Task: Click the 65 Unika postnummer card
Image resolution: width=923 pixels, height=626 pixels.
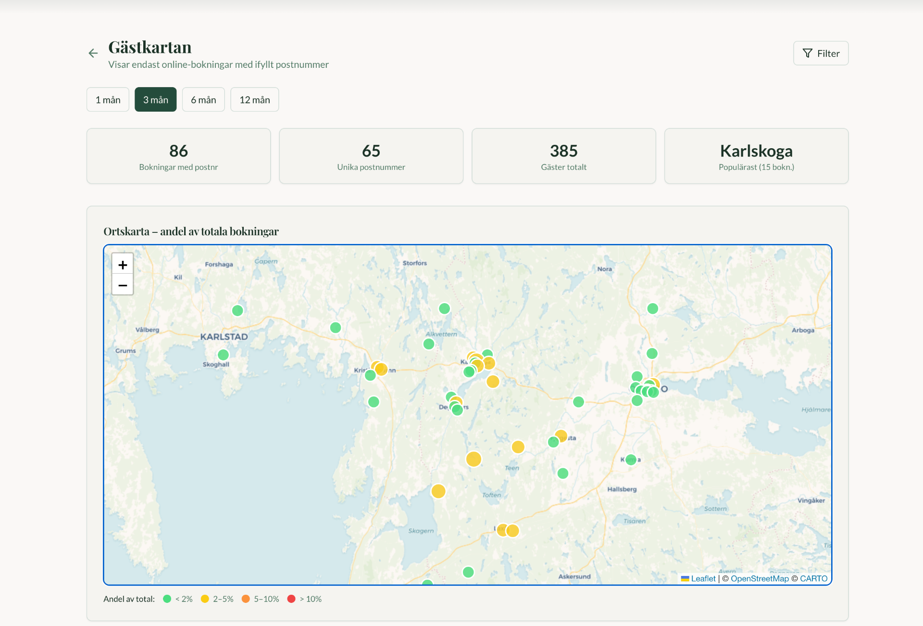Action: click(371, 156)
